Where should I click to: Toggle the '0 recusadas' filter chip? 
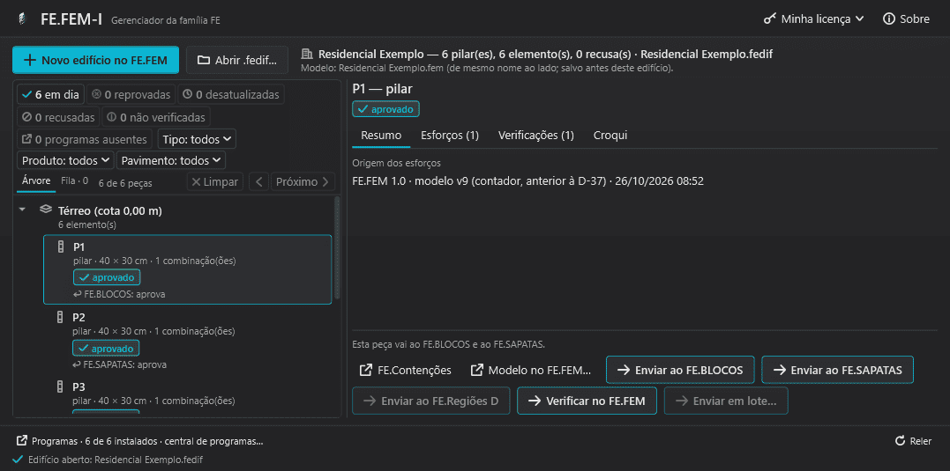click(59, 117)
